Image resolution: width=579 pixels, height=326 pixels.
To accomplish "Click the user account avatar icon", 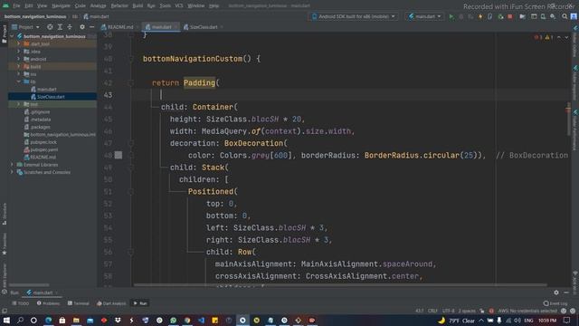I will pos(574,16).
